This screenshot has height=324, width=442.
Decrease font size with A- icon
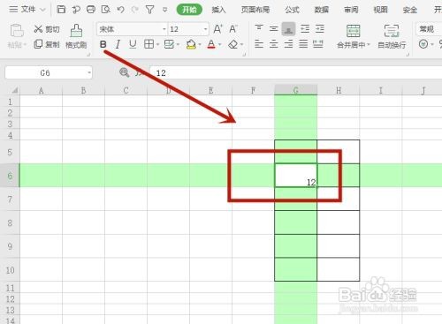pyautogui.click(x=233, y=29)
